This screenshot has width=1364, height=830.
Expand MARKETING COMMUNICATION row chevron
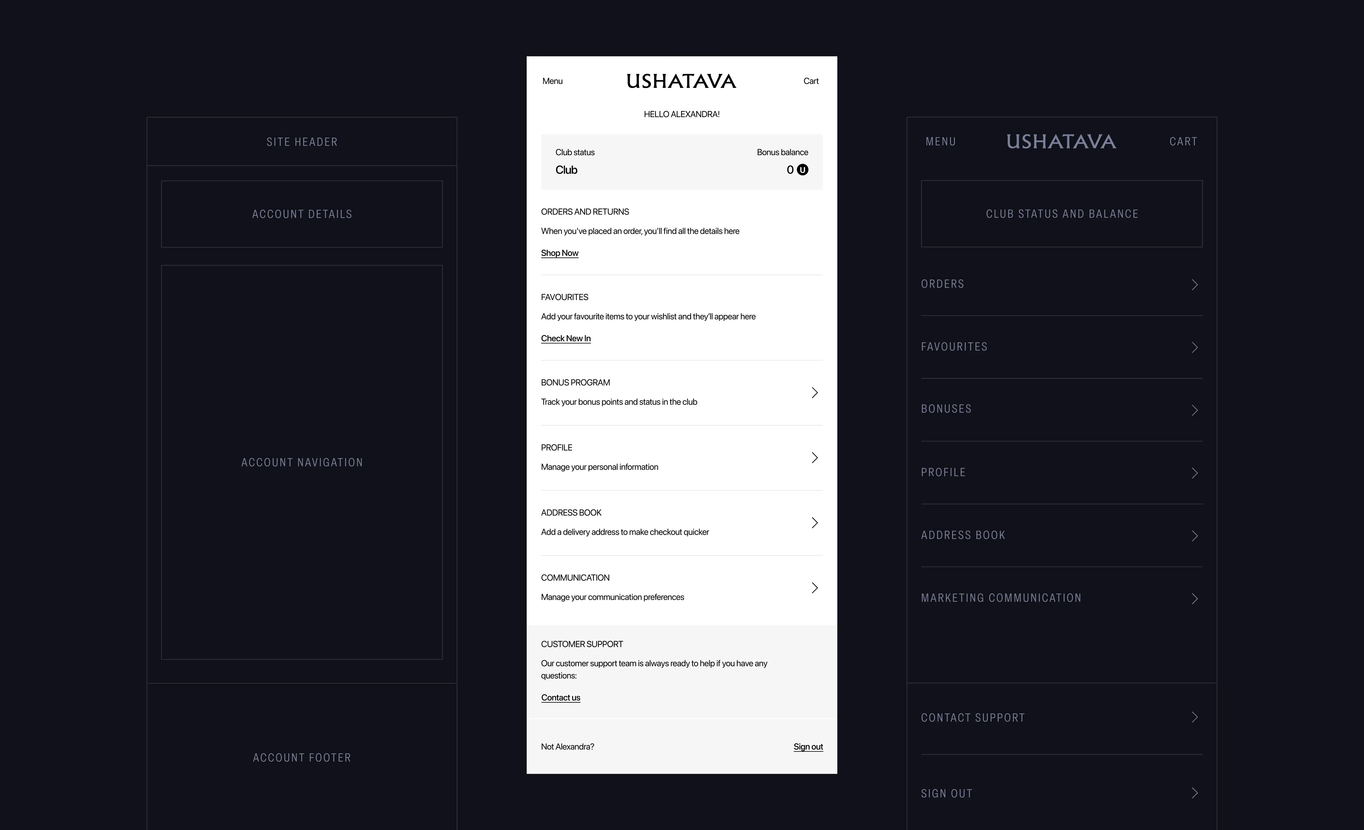tap(1195, 599)
